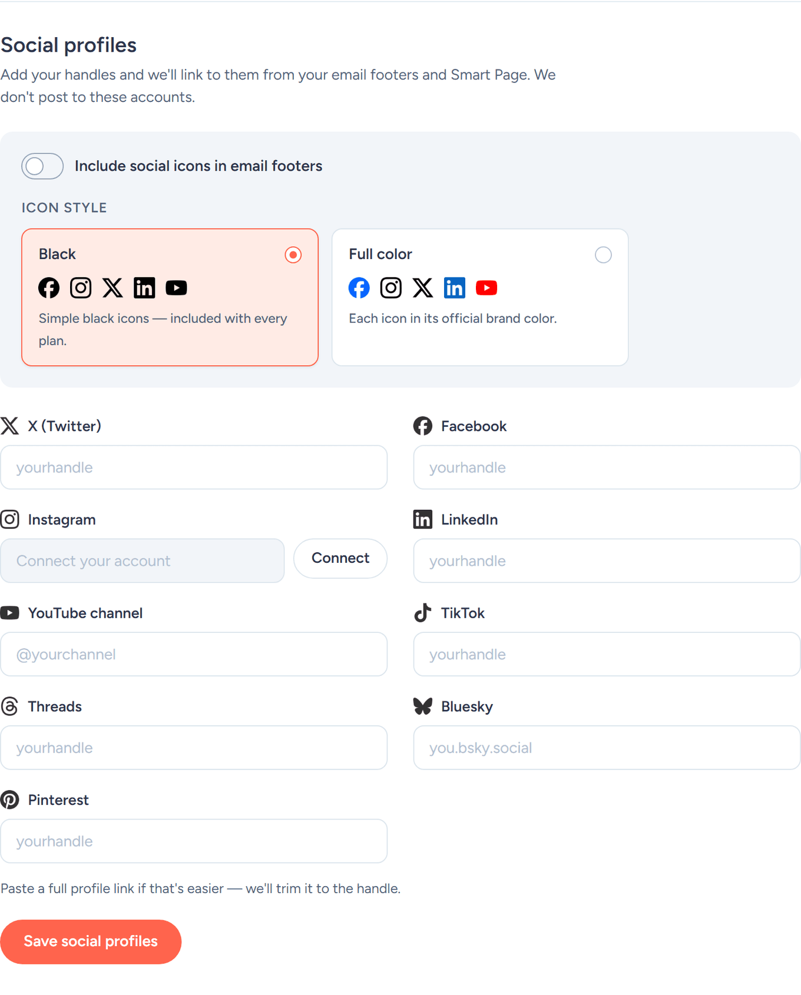Click the black YouTube icon in Black card

176,288
